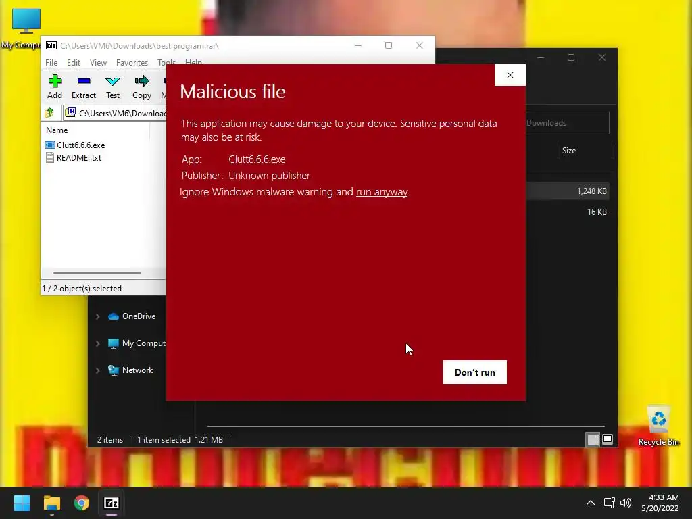Viewport: 692px width, 519px height.
Task: Click the Recycle Bin desktop icon
Action: click(x=658, y=426)
